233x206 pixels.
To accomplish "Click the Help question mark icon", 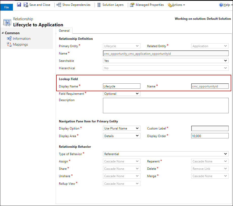I will click(221, 5).
